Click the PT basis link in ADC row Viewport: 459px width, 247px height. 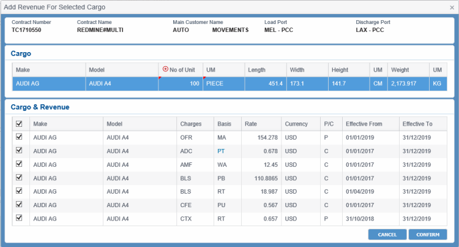221,151
